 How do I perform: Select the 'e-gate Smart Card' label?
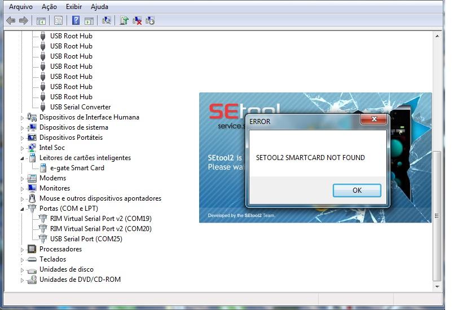77,168
